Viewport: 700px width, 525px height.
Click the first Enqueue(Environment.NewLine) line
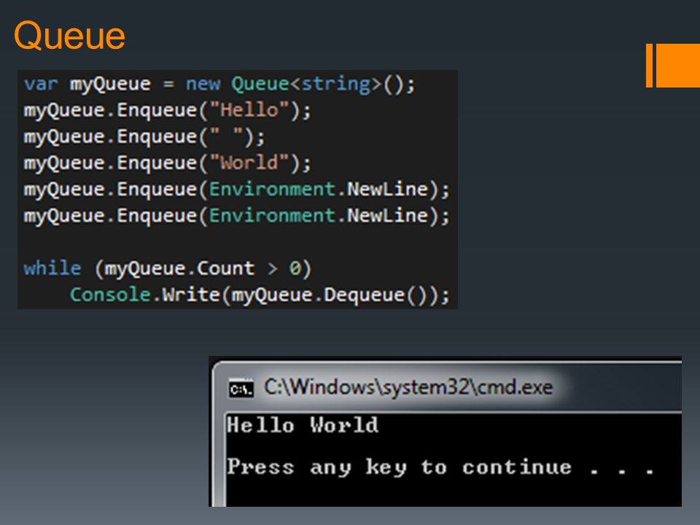click(x=236, y=190)
